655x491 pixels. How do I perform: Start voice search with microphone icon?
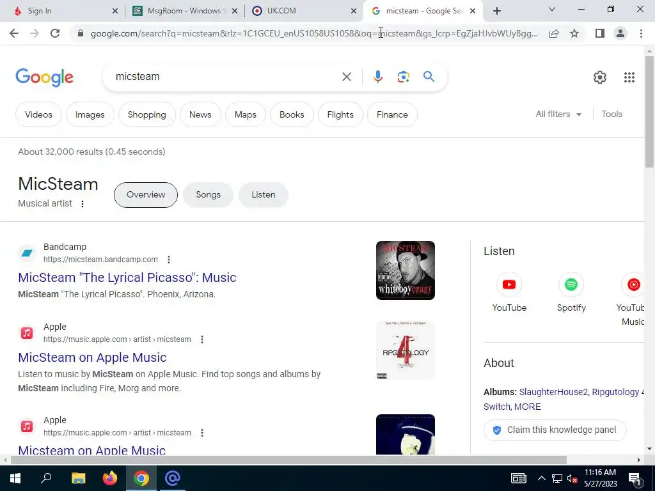click(377, 77)
